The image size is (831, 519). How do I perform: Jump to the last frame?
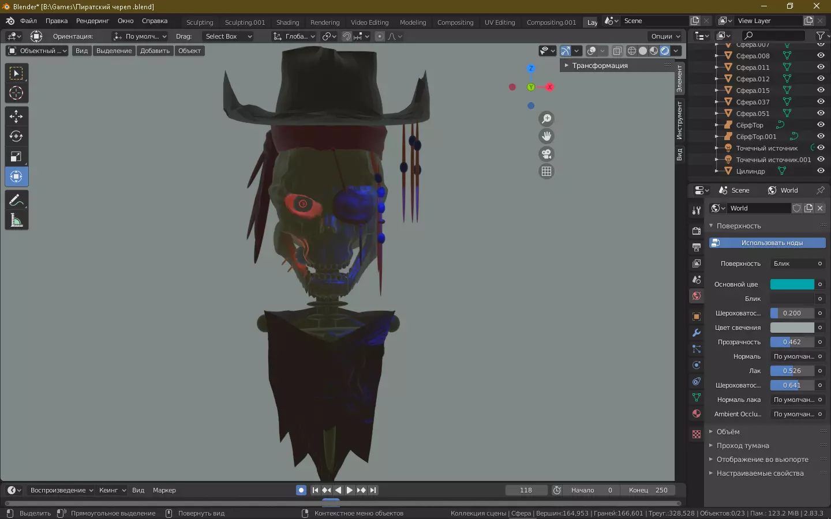click(x=373, y=490)
